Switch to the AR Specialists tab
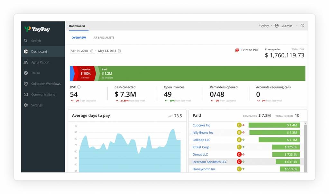329x194 pixels. click(104, 38)
